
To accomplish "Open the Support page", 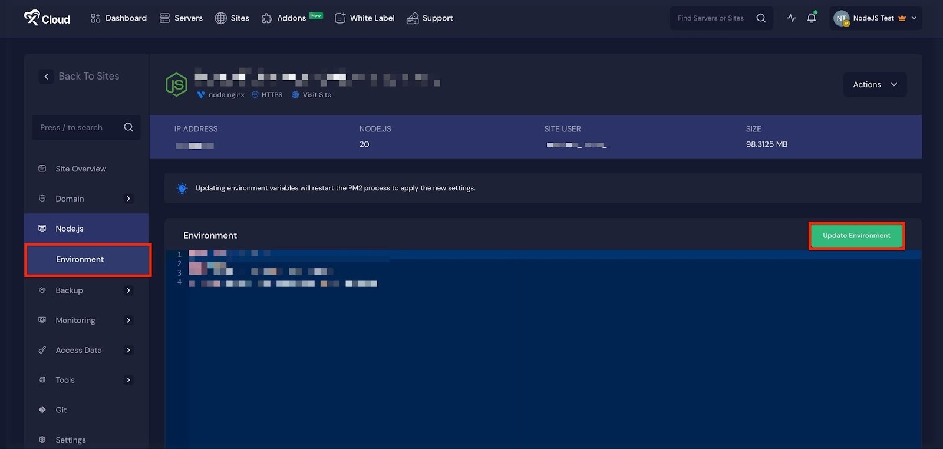I will coord(430,18).
